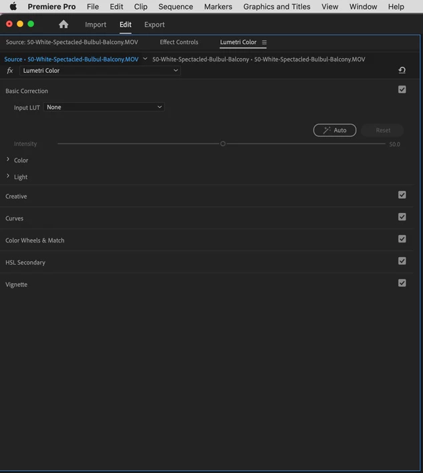Select the Lumetri Color tab
This screenshot has height=473, width=423.
click(x=238, y=42)
